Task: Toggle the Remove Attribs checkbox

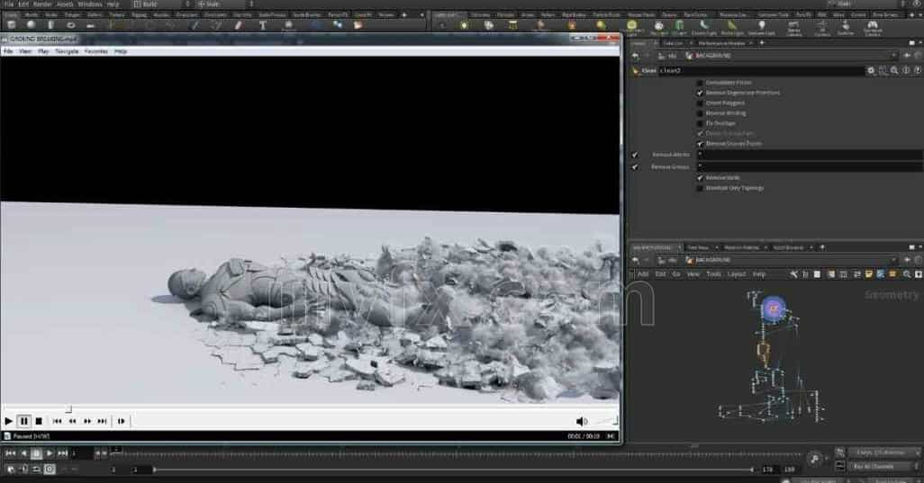Action: [635, 155]
